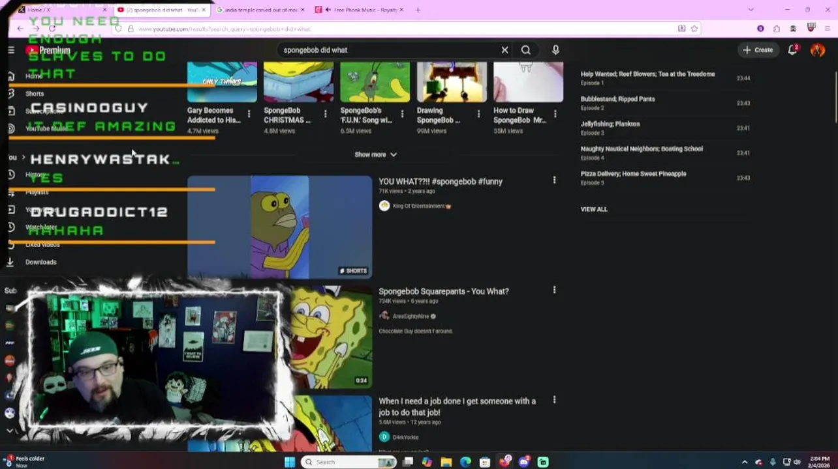Open episode 'Jellyfishing; Plankton'
The height and width of the screenshot is (469, 838).
point(610,124)
